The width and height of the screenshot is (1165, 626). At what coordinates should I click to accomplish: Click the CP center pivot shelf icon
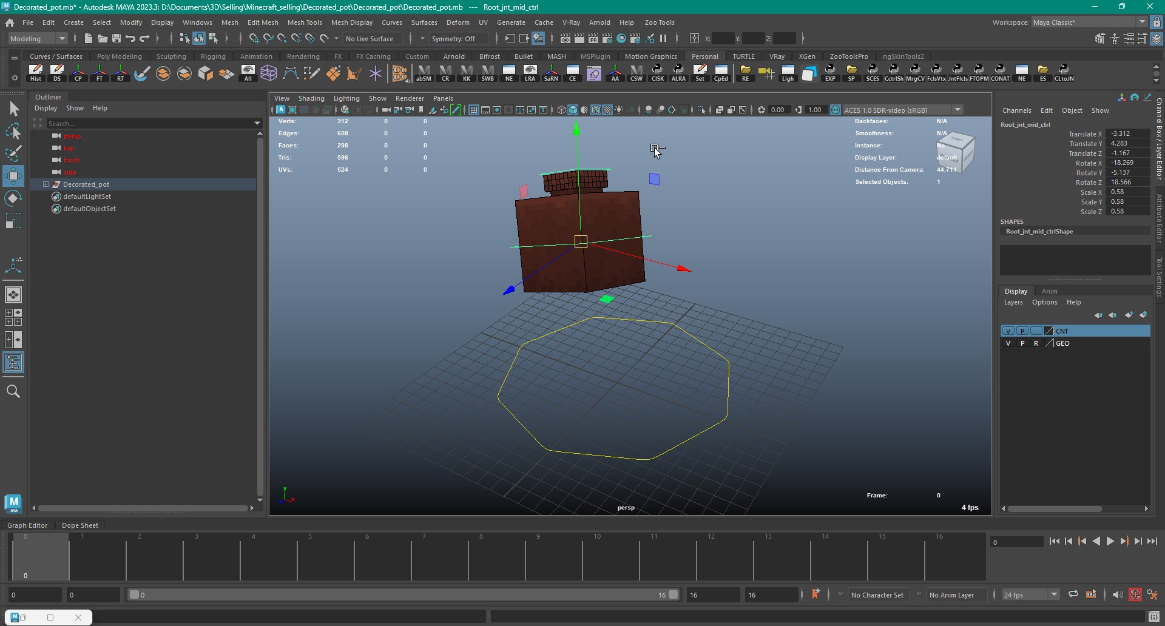(78, 73)
